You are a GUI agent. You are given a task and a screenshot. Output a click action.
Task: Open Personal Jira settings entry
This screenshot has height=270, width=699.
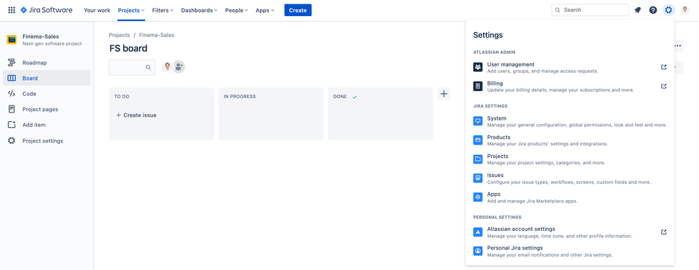coord(570,251)
